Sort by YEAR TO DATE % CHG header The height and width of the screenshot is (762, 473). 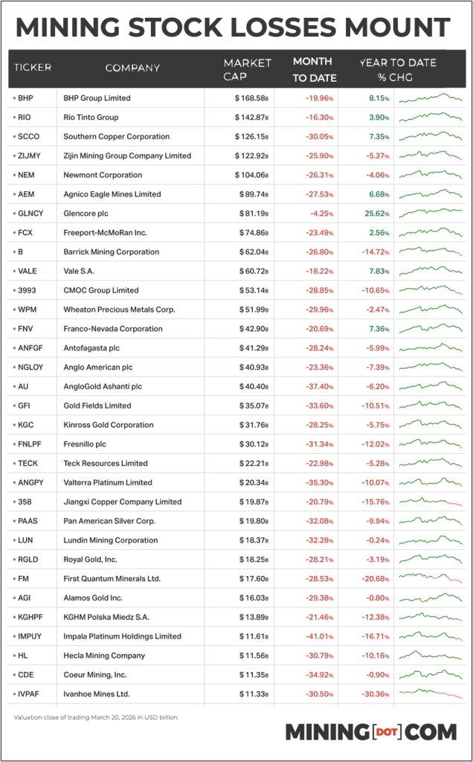tap(398, 70)
